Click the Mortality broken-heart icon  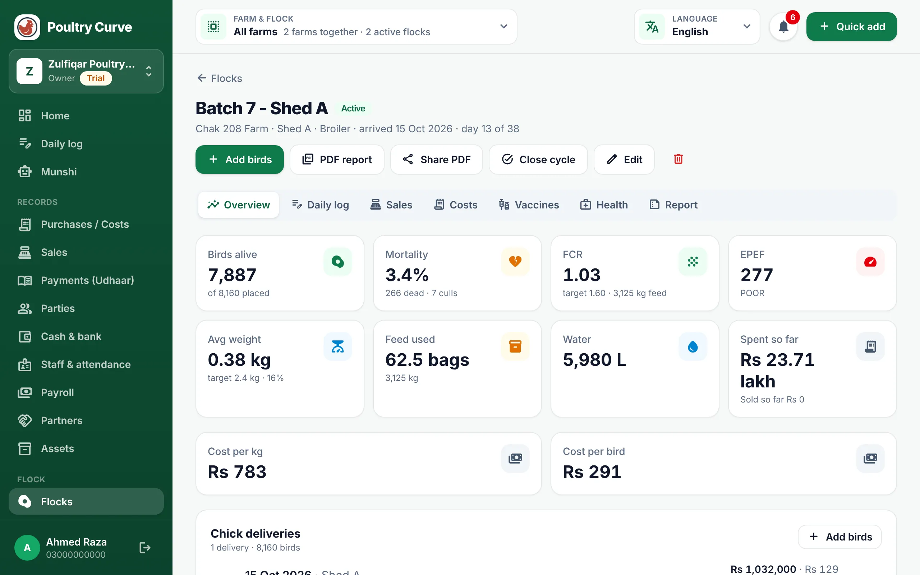515,262
